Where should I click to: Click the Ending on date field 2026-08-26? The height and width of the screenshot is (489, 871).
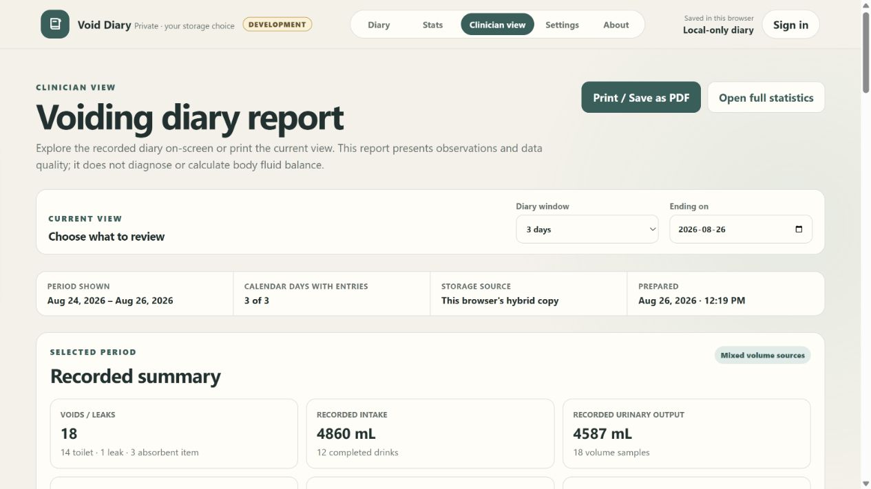pos(740,230)
